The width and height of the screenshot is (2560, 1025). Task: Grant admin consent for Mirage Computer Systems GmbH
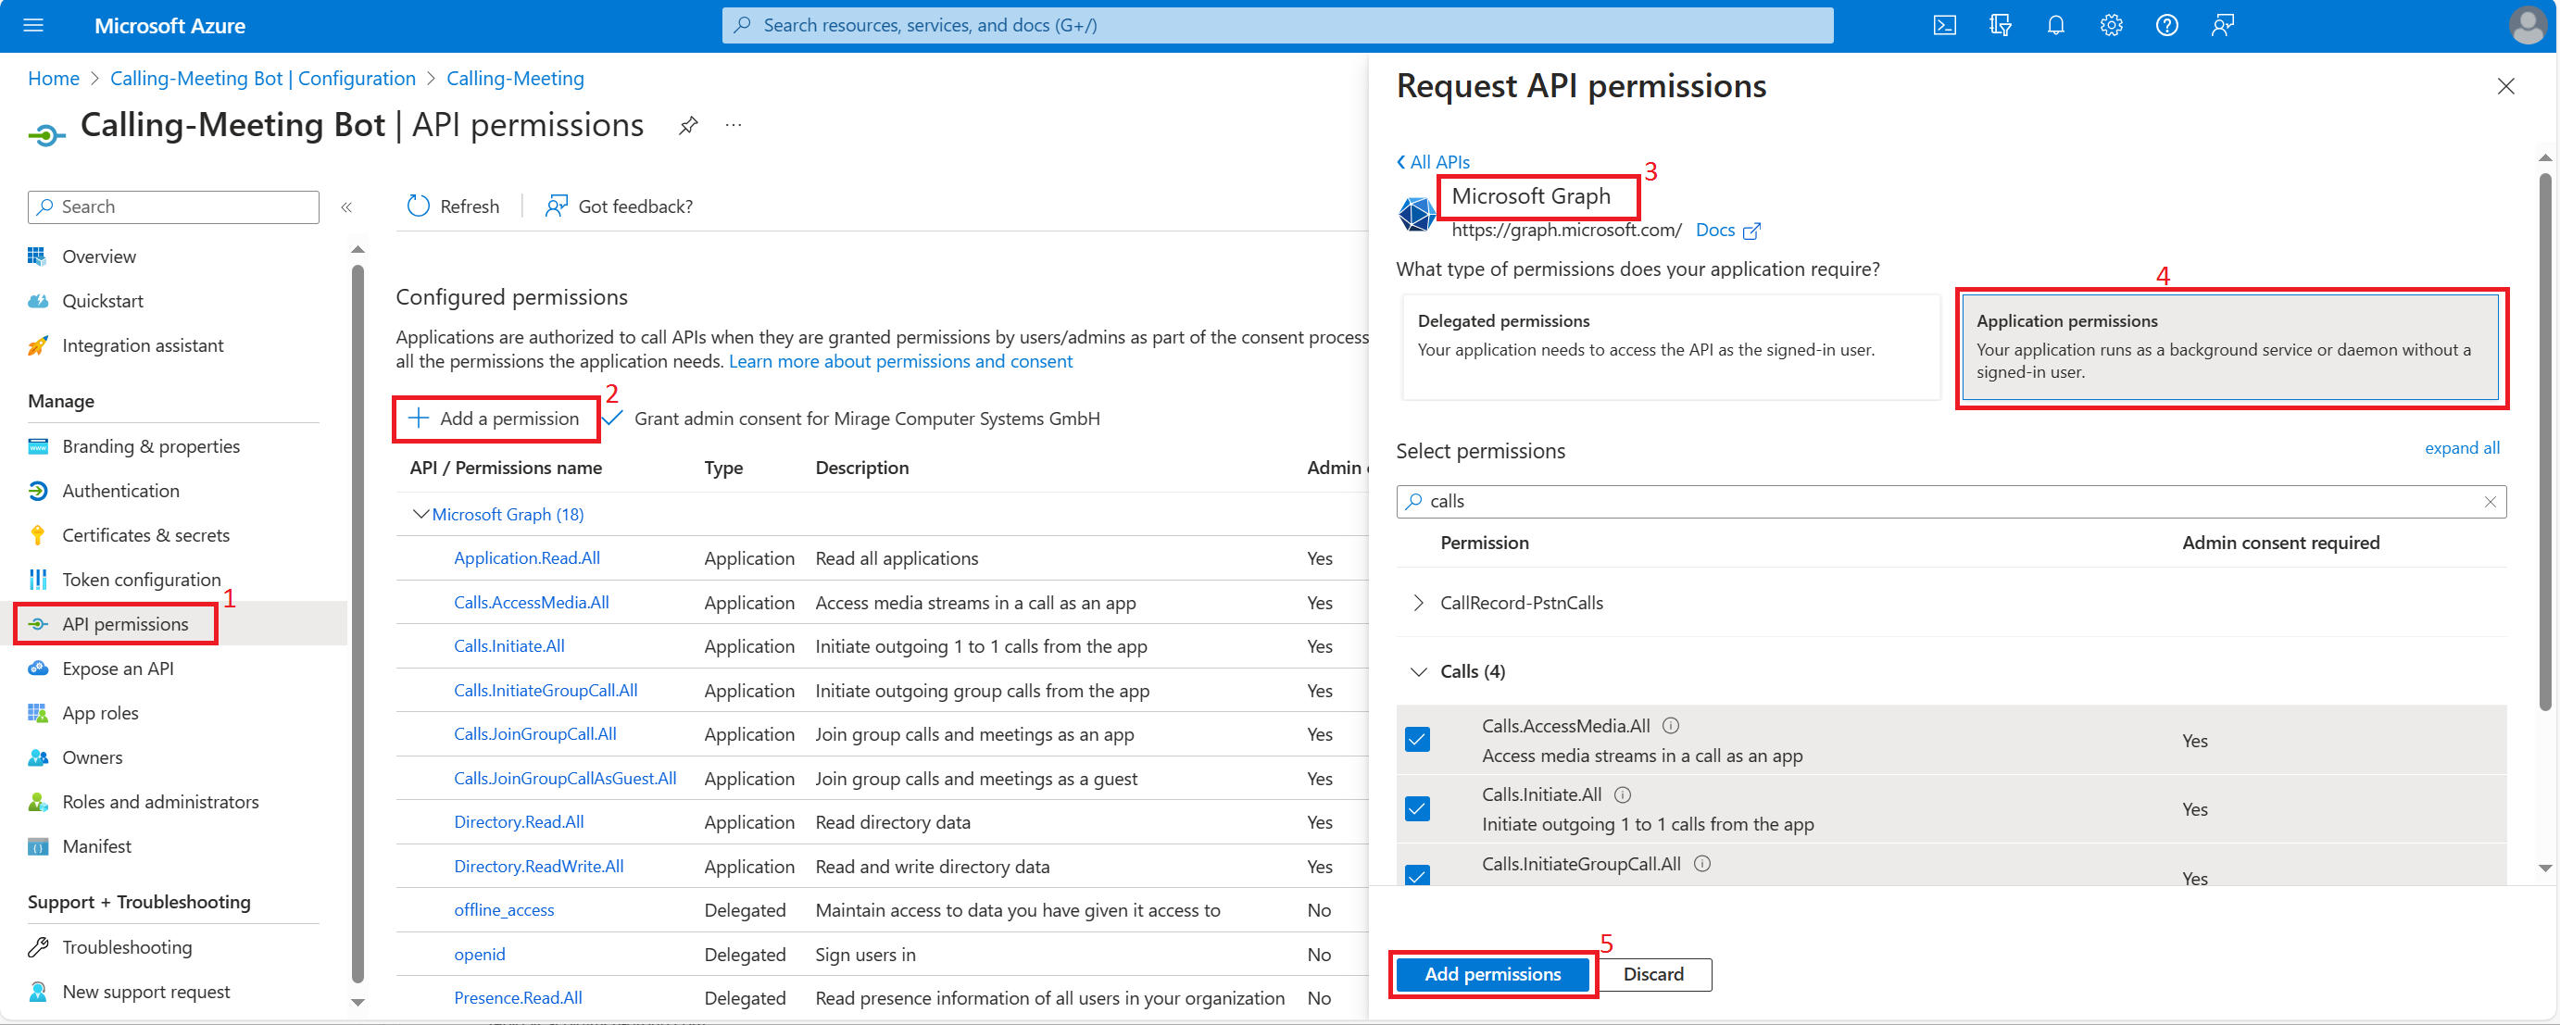[853, 419]
